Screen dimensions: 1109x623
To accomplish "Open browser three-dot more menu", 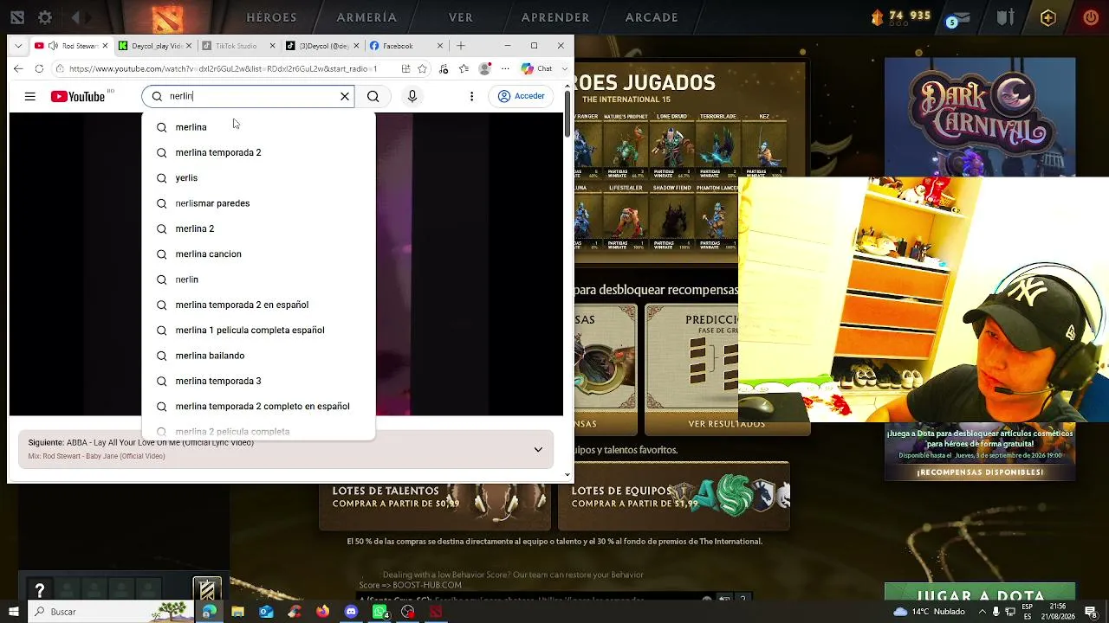I will (x=505, y=68).
